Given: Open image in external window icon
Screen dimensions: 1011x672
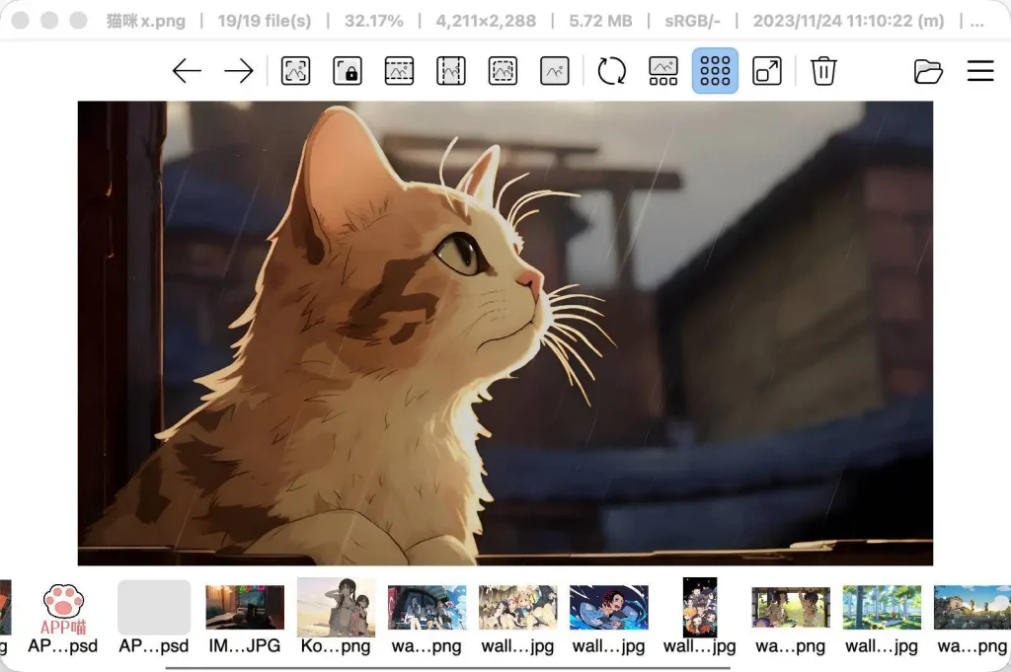Looking at the screenshot, I should 767,71.
